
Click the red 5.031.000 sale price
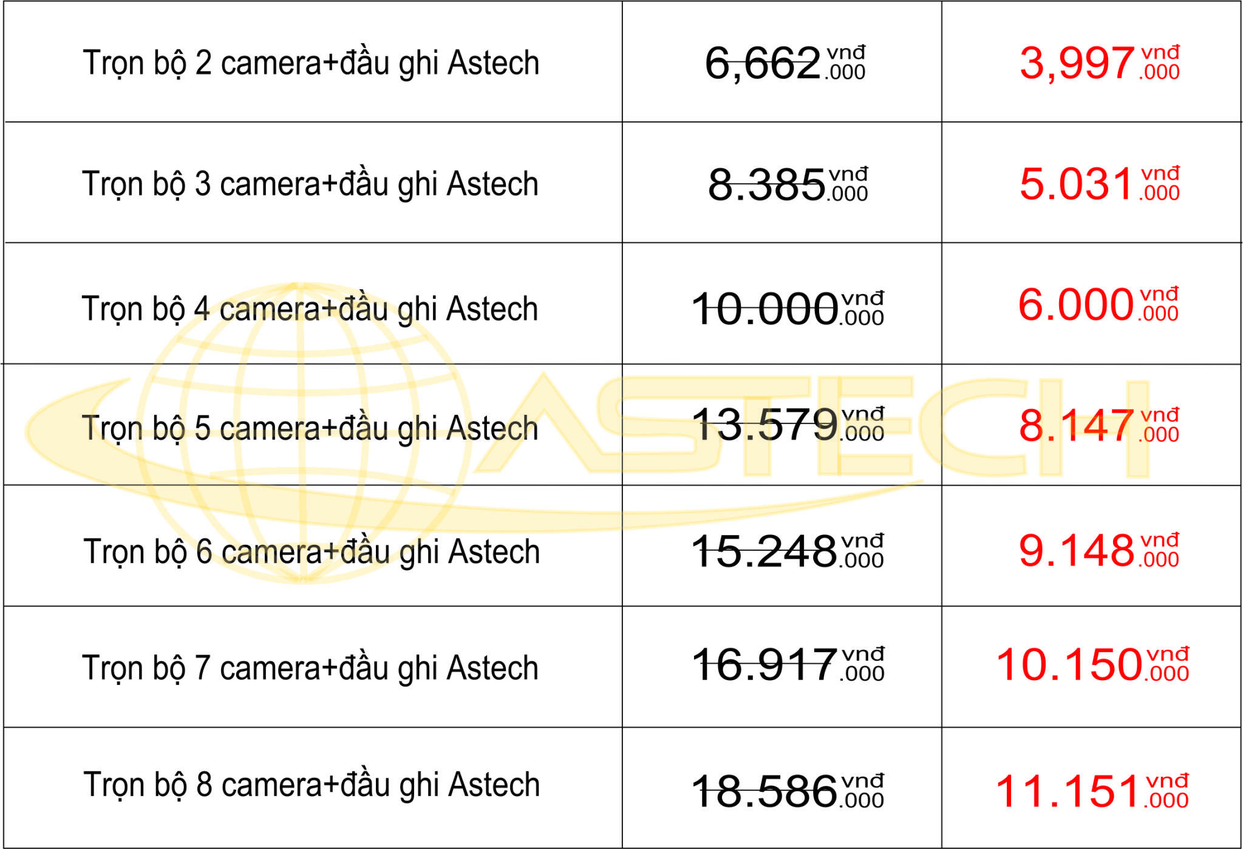coord(1100,183)
